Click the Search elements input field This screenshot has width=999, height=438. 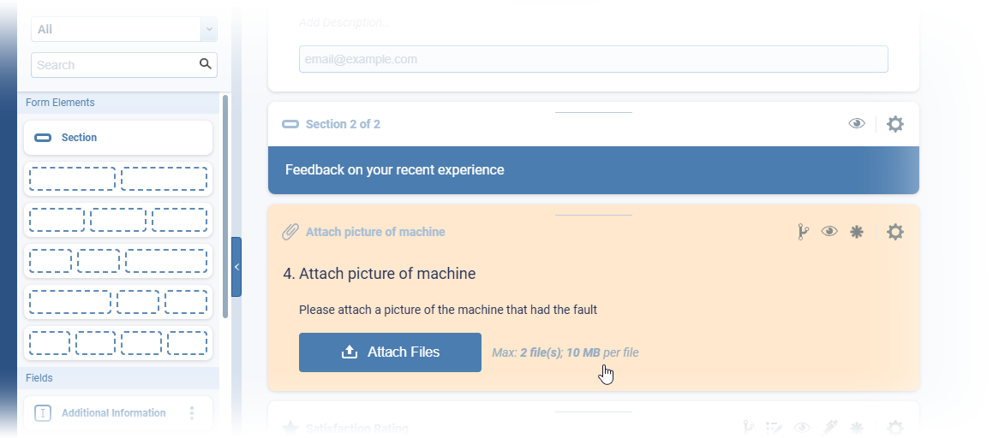(x=115, y=65)
